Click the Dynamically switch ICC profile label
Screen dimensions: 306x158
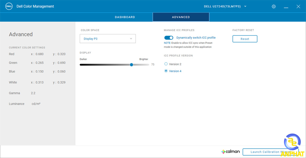[x=196, y=38]
